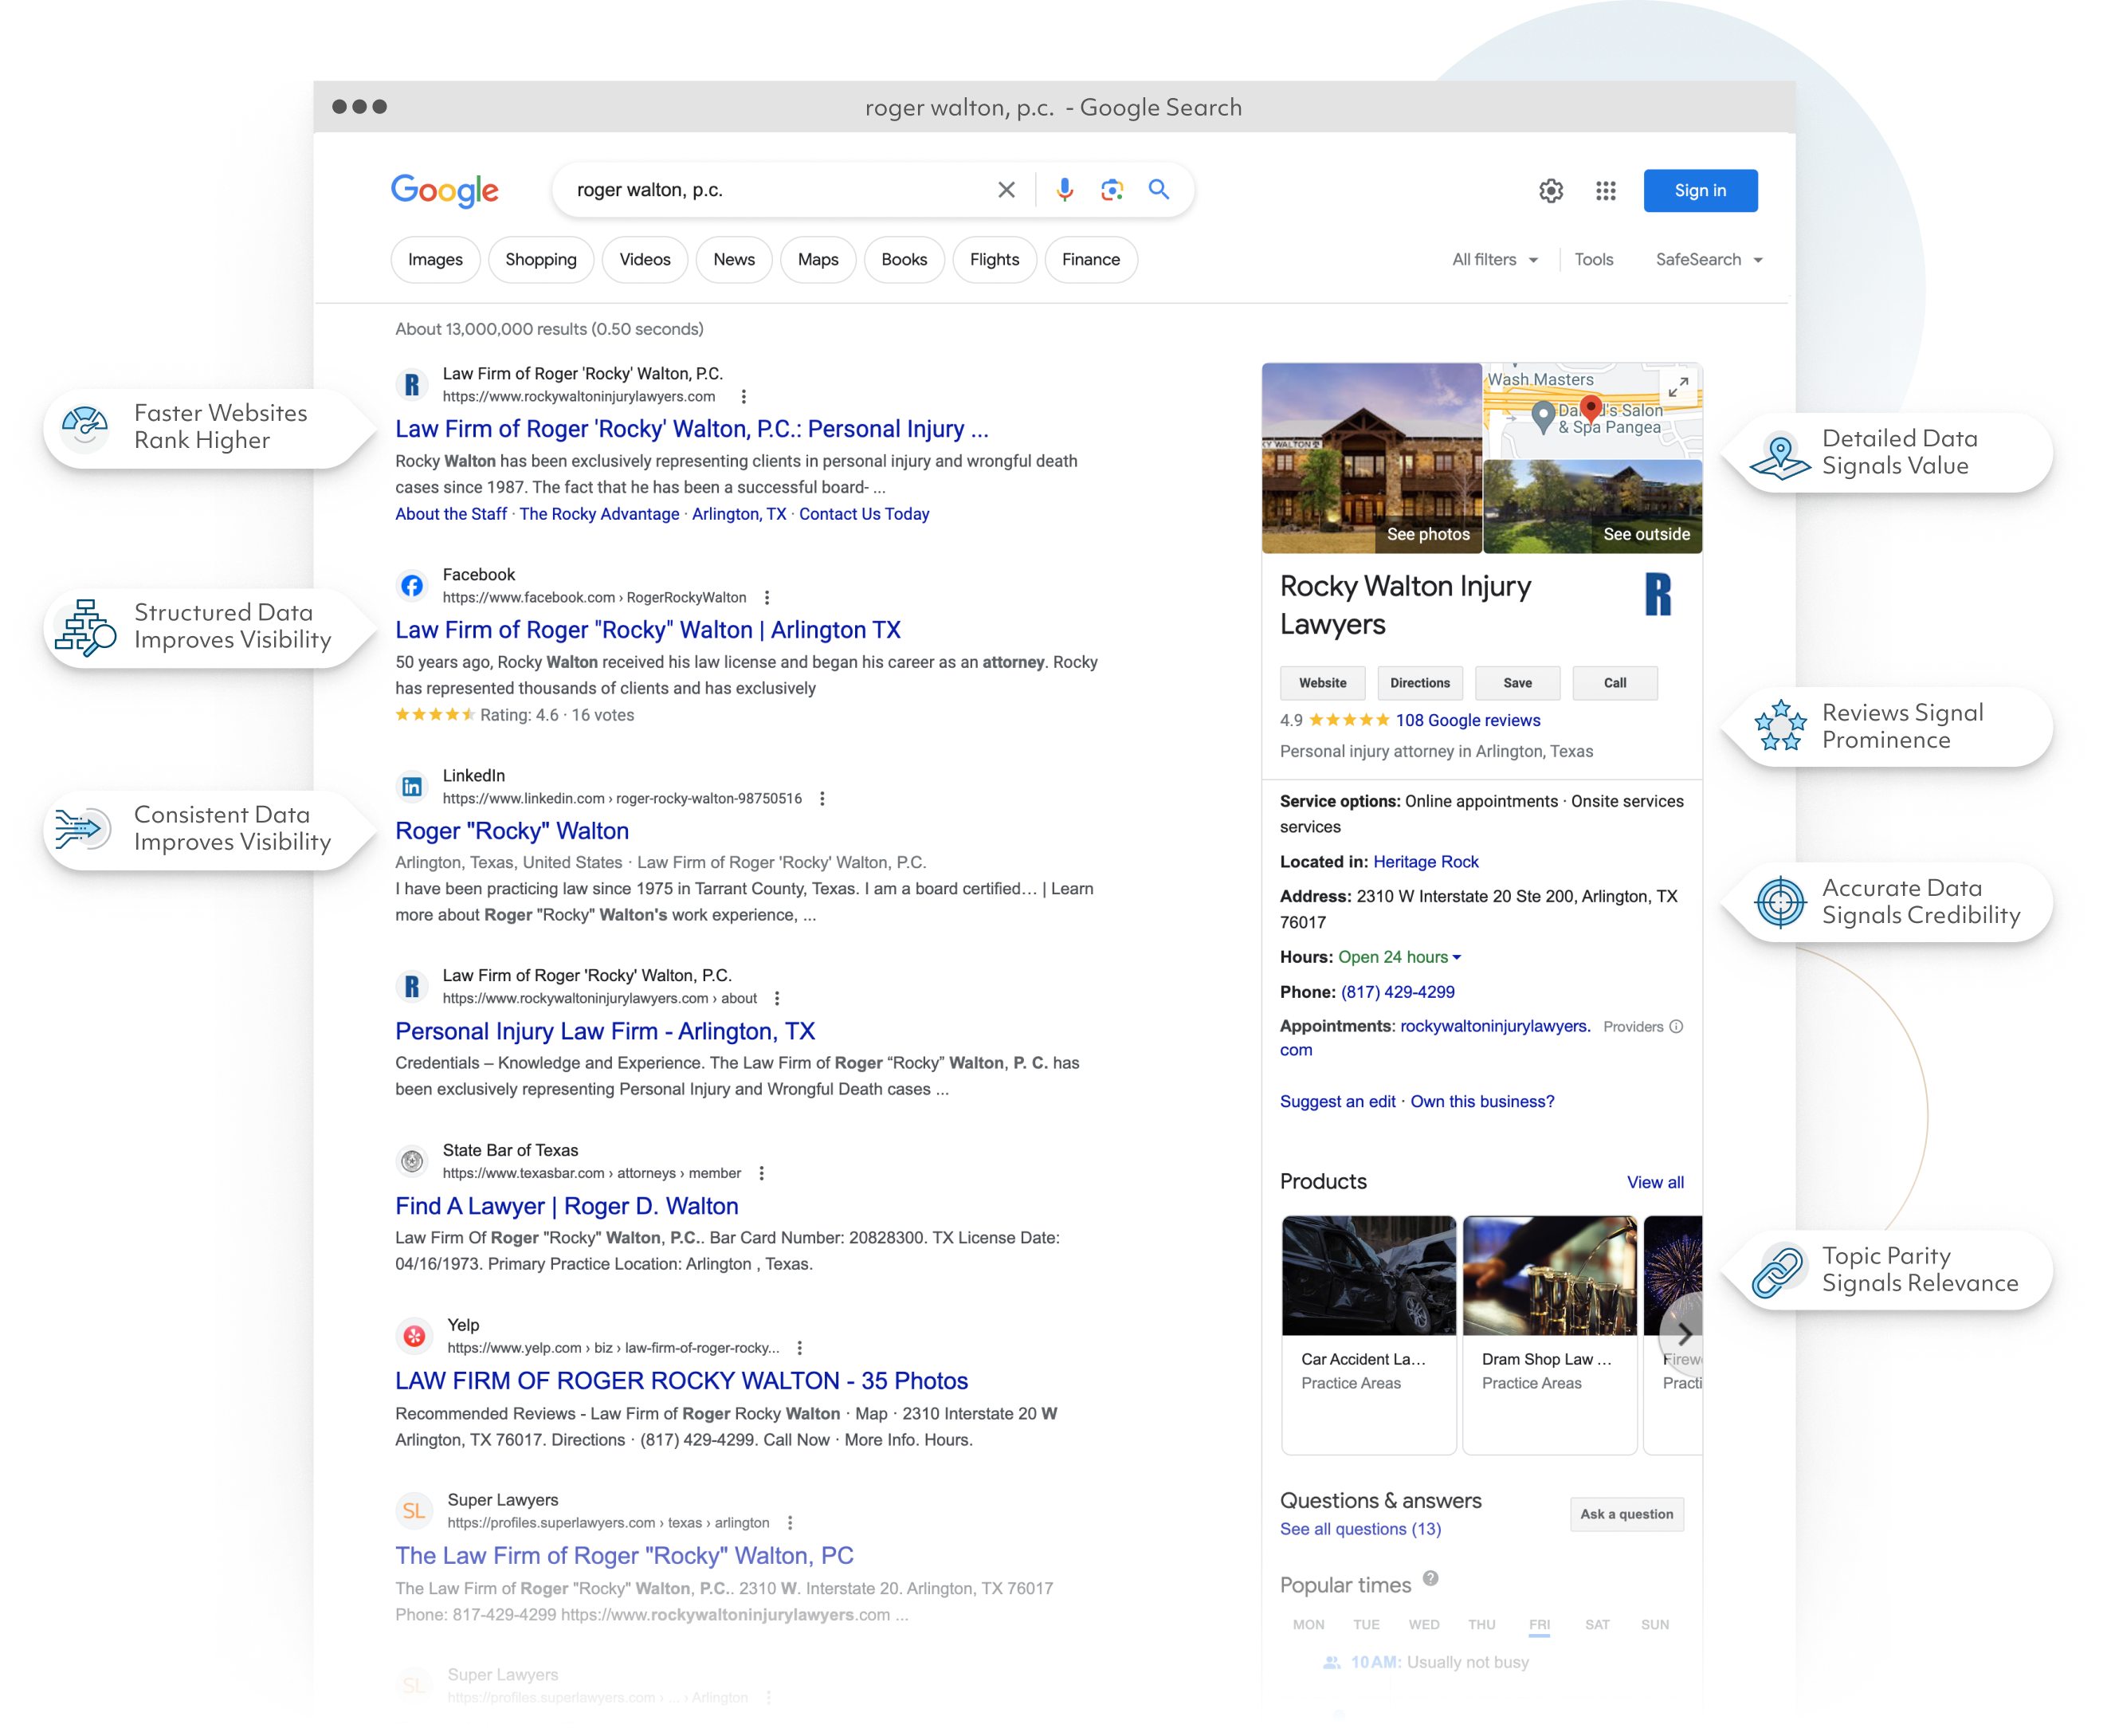This screenshot has width=2107, height=1736.
Task: Switch to the Maps tab
Action: pyautogui.click(x=818, y=259)
